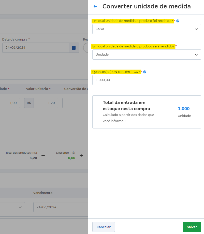Image resolution: width=204 pixels, height=234 pixels.
Task: Click the plus icon after Desconto
Action: pos(81,155)
